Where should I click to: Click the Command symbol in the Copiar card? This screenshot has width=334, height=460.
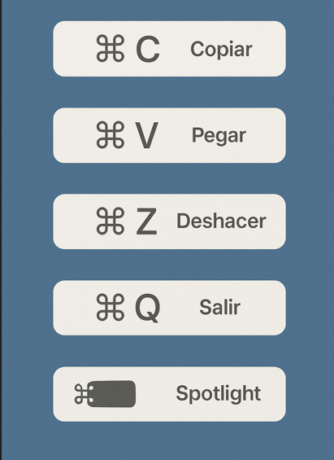point(111,48)
